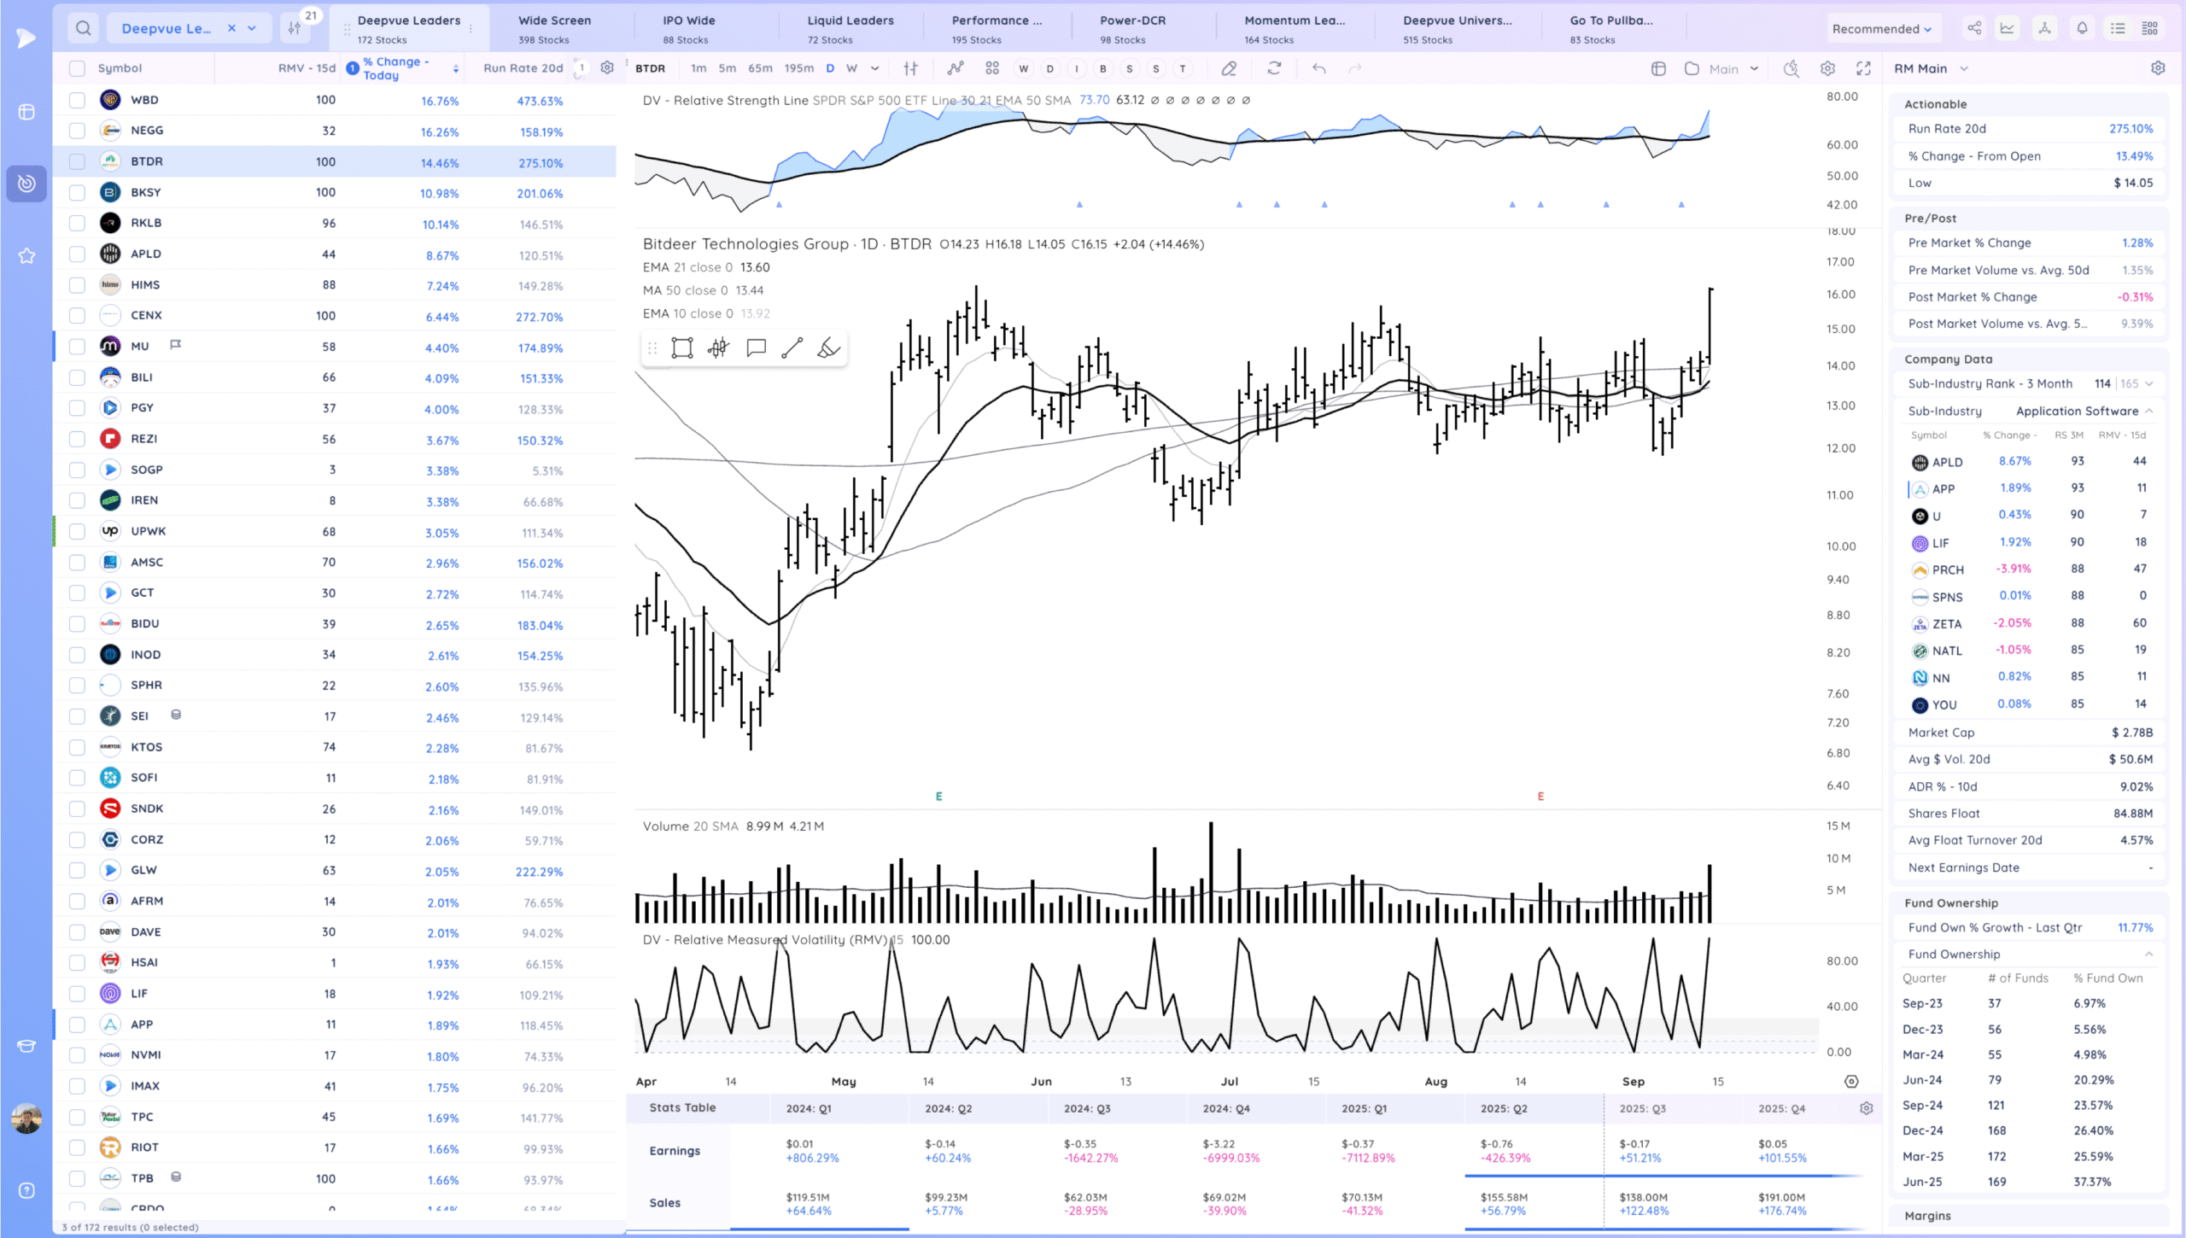Expand Sub-Industry Rank 3 Month chevron
The image size is (2186, 1238).
(x=2148, y=383)
